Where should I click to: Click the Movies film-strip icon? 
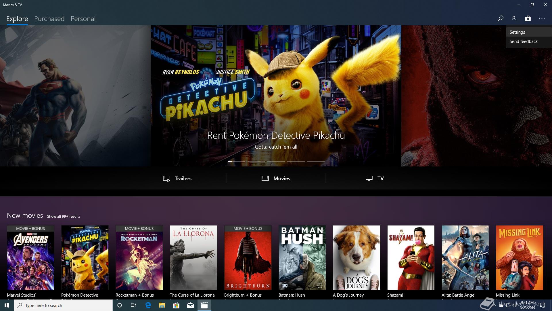[x=265, y=178]
